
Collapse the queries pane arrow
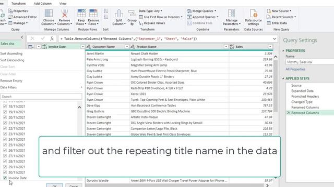tap(22, 37)
